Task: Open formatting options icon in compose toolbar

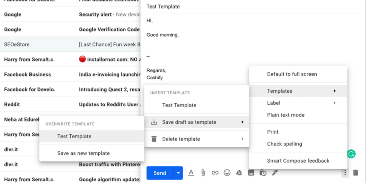Action: (x=191, y=173)
